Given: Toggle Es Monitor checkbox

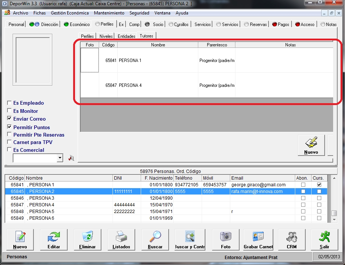Looking at the screenshot, I should point(9,110).
